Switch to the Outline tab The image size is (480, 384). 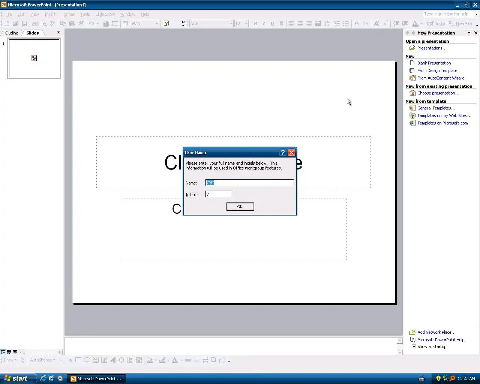[12, 33]
